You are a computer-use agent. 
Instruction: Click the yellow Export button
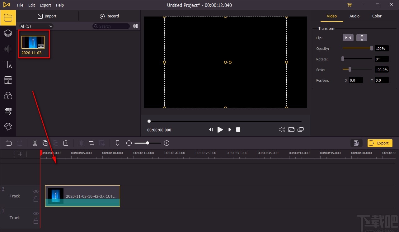380,143
